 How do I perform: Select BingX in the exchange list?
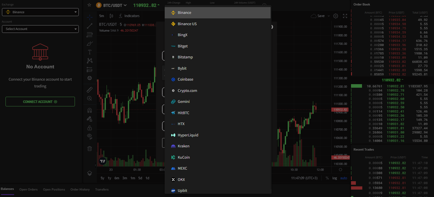pos(218,35)
